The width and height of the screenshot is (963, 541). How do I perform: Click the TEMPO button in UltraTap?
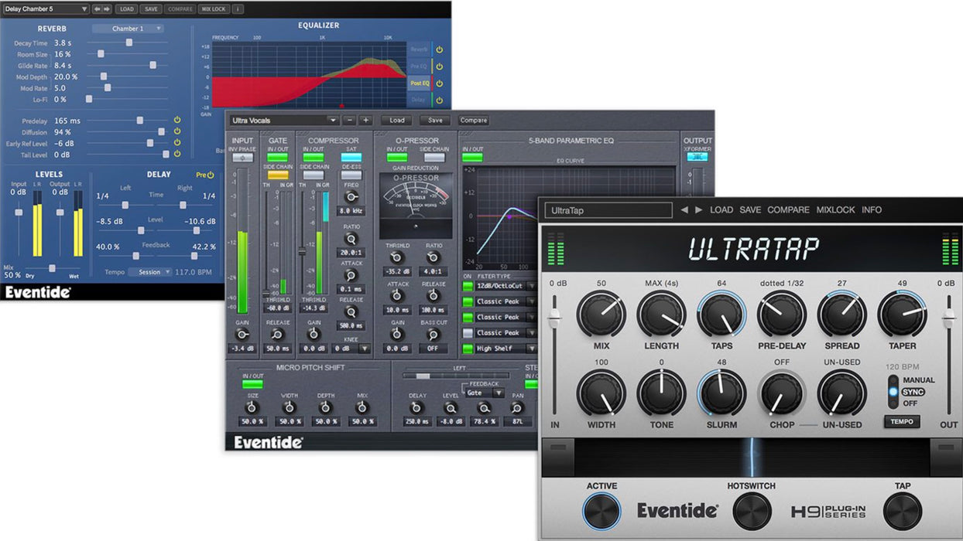point(902,422)
